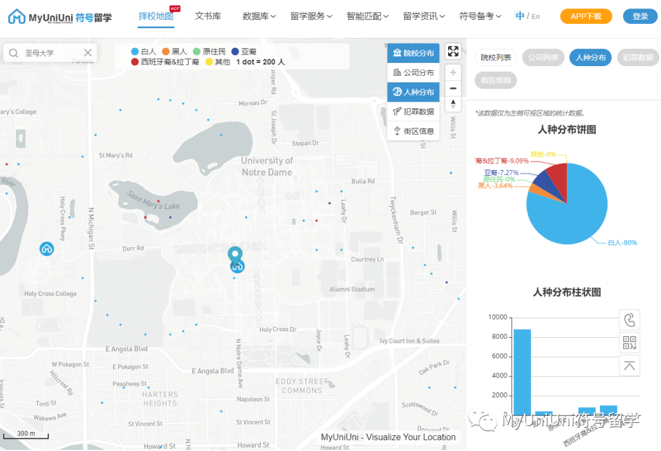Expand the 数据库 dropdown menu
The height and width of the screenshot is (451, 661).
coord(259,17)
